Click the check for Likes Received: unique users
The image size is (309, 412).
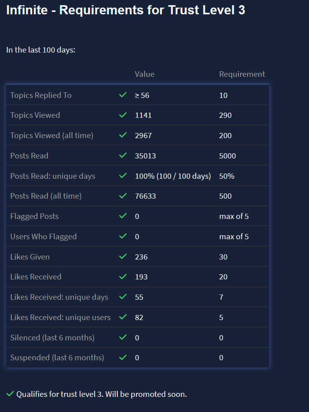[x=123, y=317]
